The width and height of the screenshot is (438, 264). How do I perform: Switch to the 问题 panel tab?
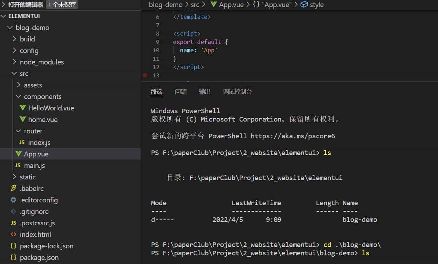181,92
